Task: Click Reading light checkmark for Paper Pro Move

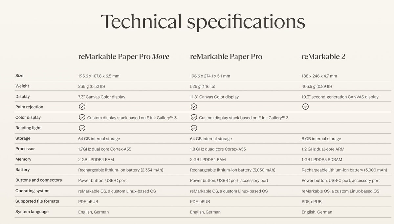Action: tap(82, 128)
